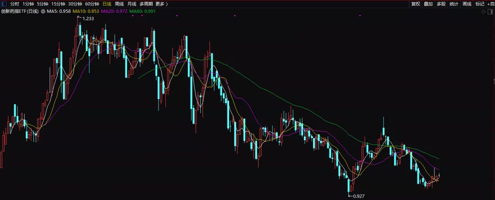This screenshot has height=200, width=495.
Task: Switch to the 月线 monthly chart
Action: (x=132, y=4)
